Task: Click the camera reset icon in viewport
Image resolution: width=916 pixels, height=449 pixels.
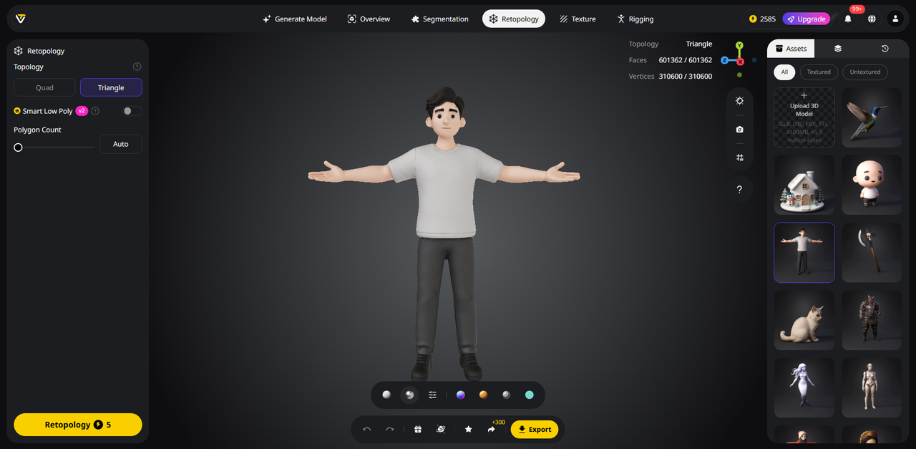Action: coord(739,130)
